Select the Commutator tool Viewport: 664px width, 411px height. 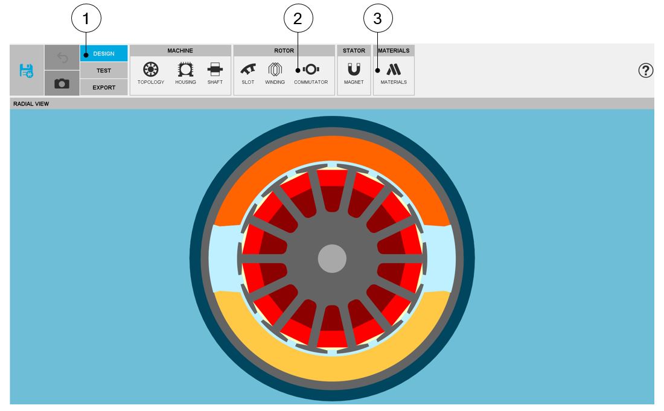(x=311, y=72)
